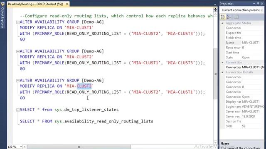
Task: Collapse the ALTER block for MIA-CLUST2
Action: [x=17, y=51]
